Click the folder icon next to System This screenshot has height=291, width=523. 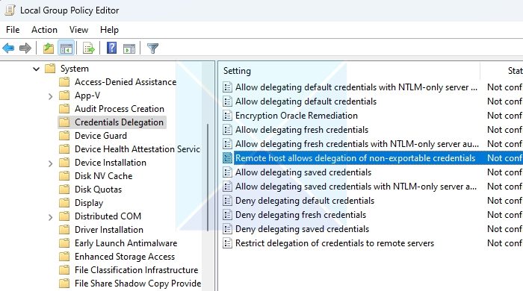(x=50, y=69)
